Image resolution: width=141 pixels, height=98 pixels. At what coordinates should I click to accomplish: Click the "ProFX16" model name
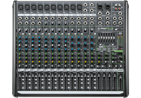click(x=107, y=29)
